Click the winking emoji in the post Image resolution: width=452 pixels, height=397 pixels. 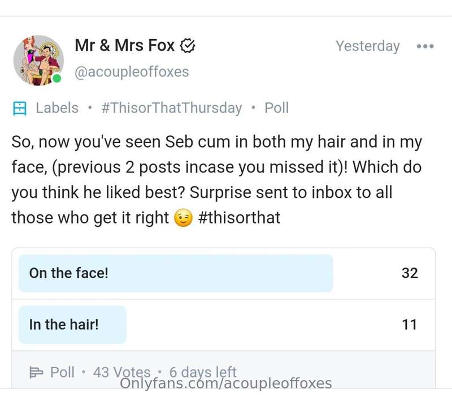[x=184, y=218]
